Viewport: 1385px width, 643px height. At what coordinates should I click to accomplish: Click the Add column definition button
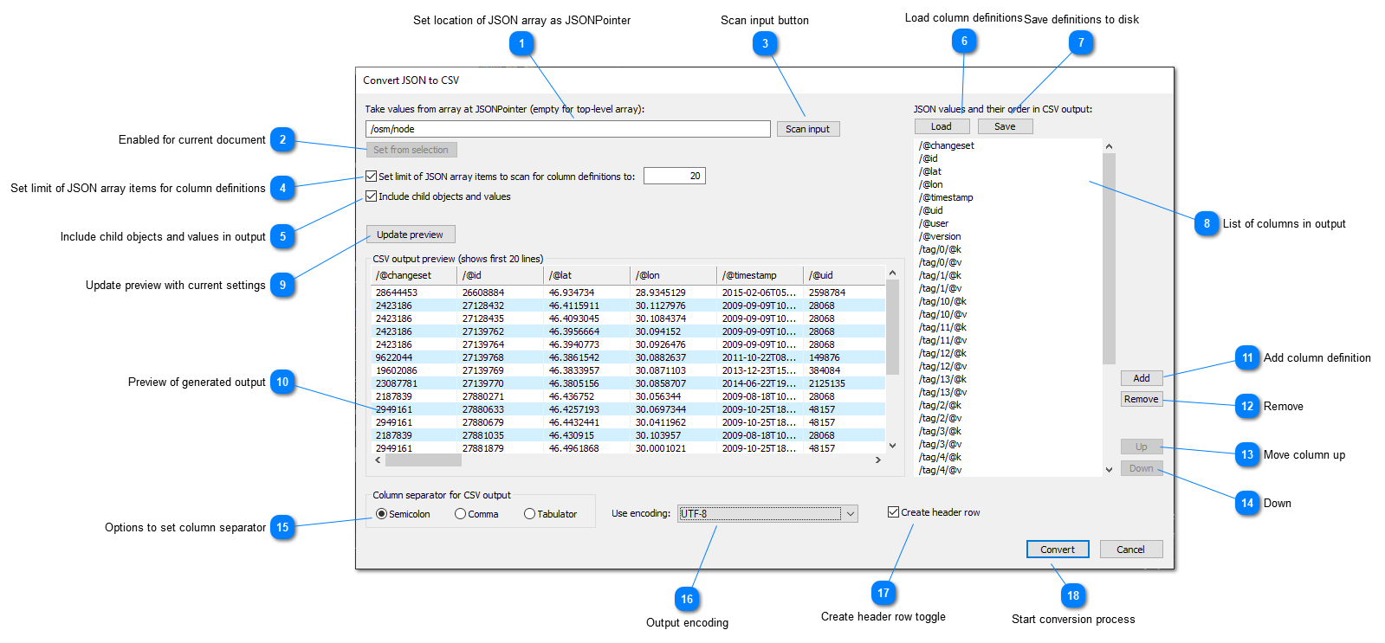click(1142, 378)
